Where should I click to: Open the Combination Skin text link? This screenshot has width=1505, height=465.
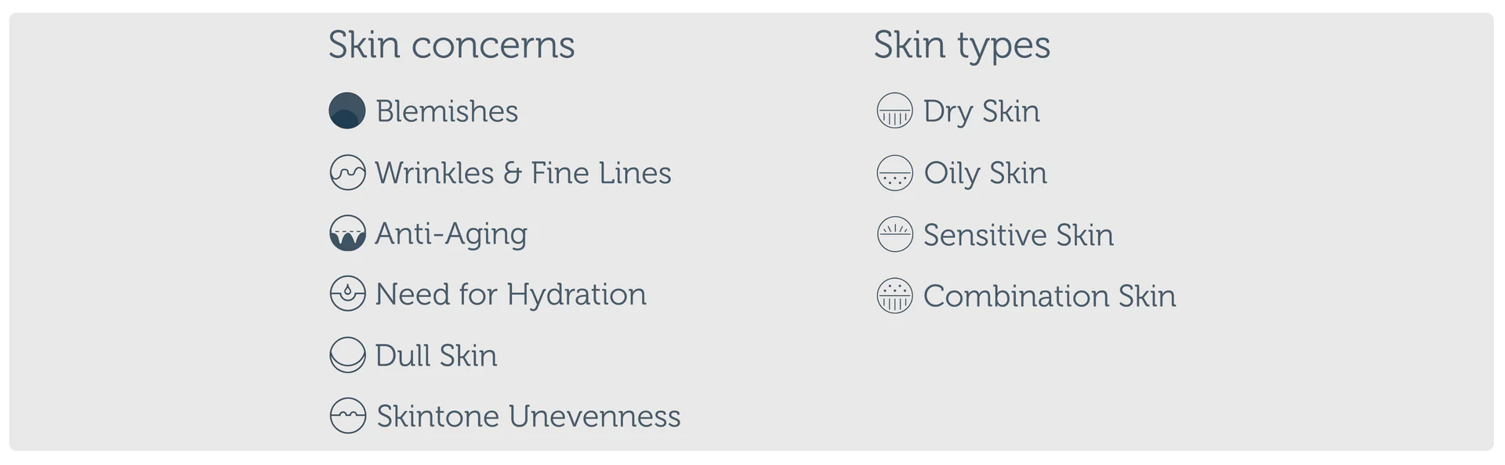[x=1050, y=296]
